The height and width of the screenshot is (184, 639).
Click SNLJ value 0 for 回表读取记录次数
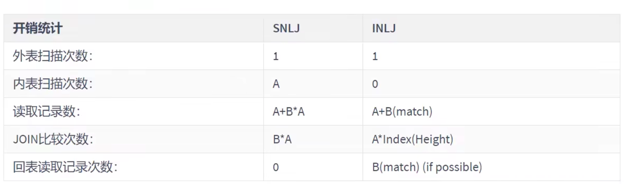276,167
